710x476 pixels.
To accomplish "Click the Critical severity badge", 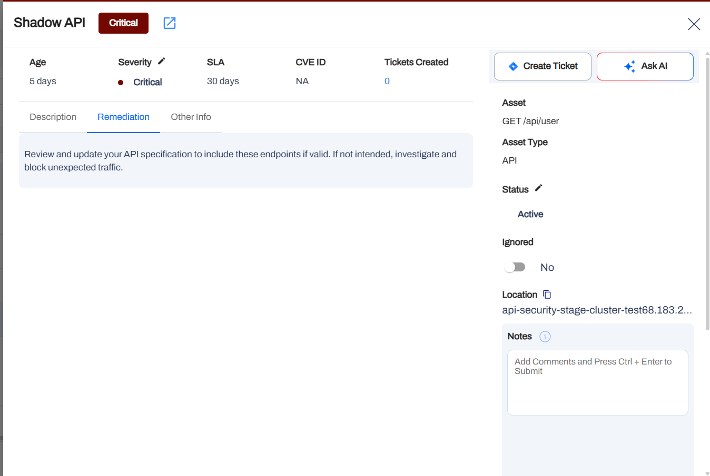I will point(123,23).
